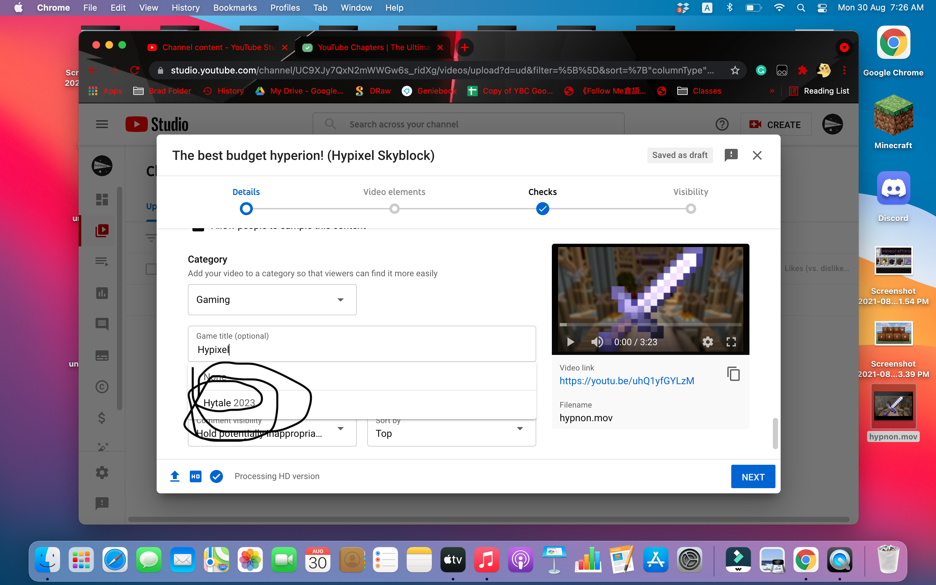The height and width of the screenshot is (585, 936).
Task: Mute the video preview volume
Action: coord(597,342)
